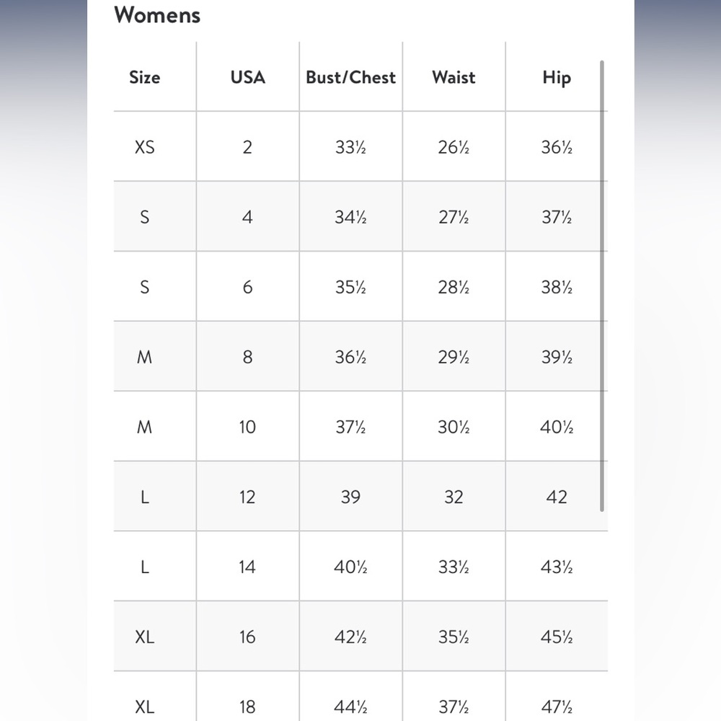Click the 35½ bust value for size 6
This screenshot has width=721, height=721.
pyautogui.click(x=350, y=287)
